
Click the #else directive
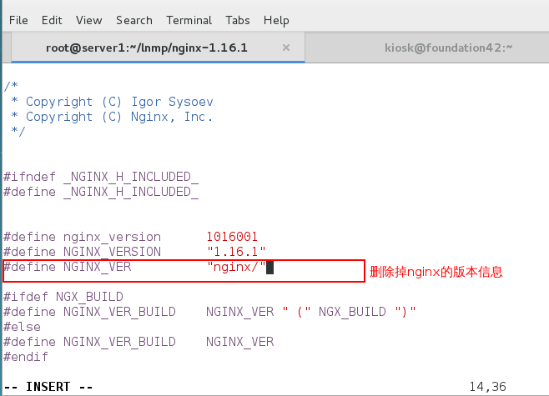[22, 327]
